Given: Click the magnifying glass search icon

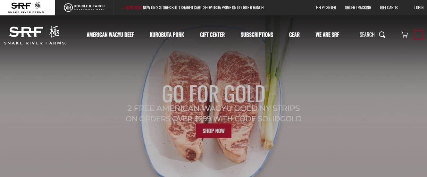Looking at the screenshot, I should pyautogui.click(x=382, y=35).
